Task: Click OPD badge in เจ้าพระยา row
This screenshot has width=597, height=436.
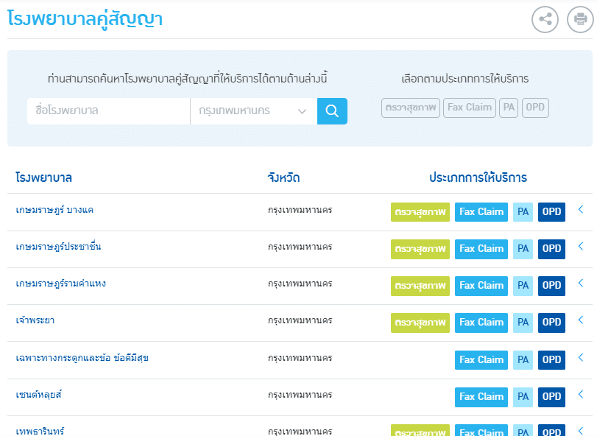Action: coord(551,323)
